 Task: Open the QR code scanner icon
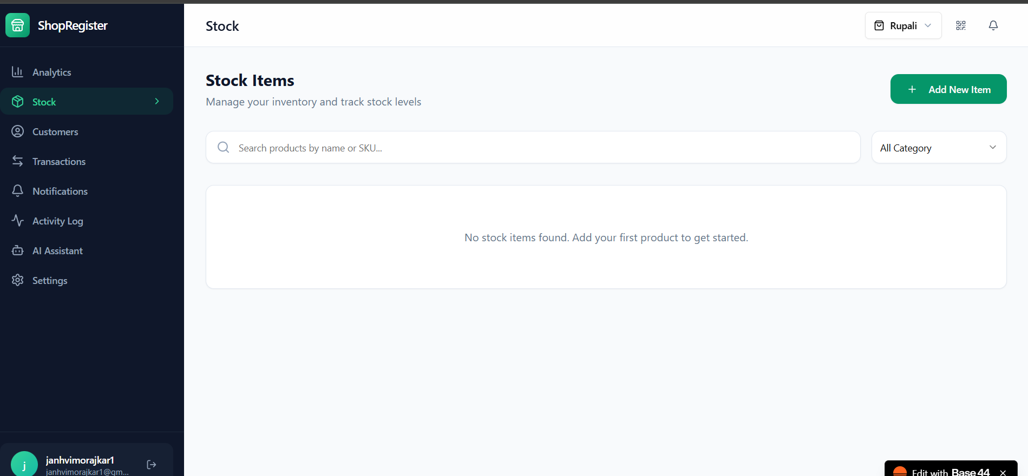point(961,25)
